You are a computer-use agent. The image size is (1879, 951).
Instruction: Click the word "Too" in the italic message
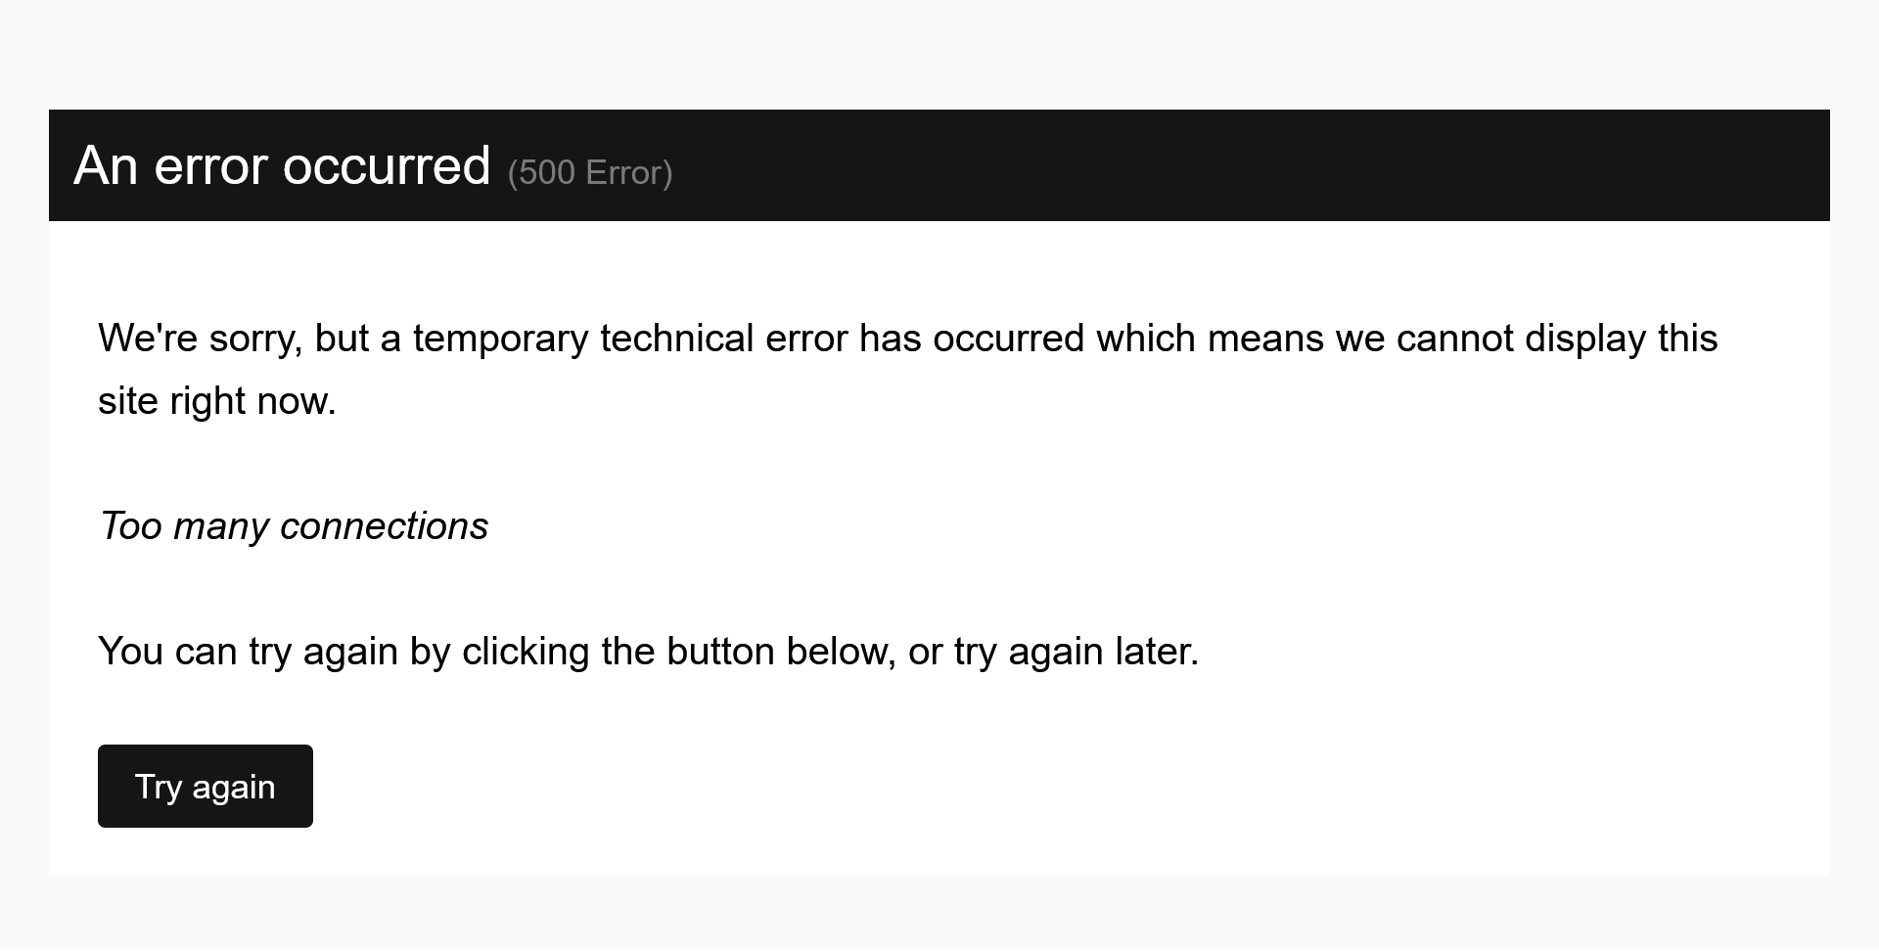[131, 526]
